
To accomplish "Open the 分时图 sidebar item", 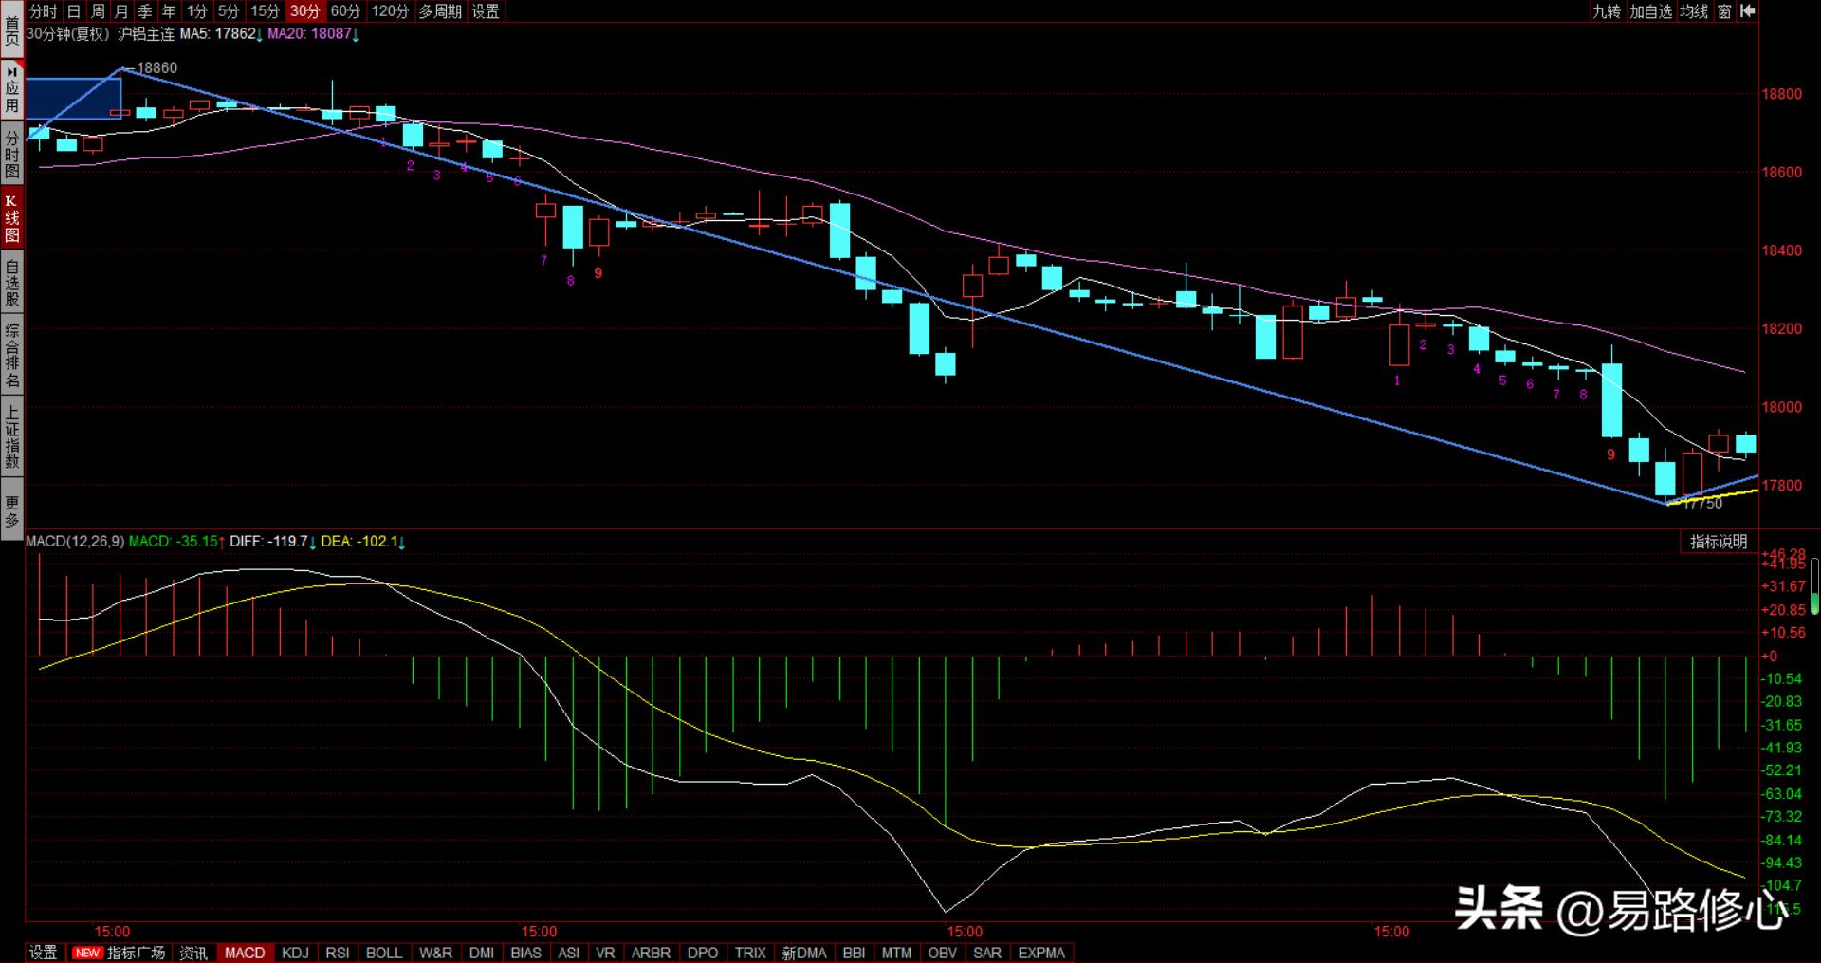I will [x=11, y=155].
